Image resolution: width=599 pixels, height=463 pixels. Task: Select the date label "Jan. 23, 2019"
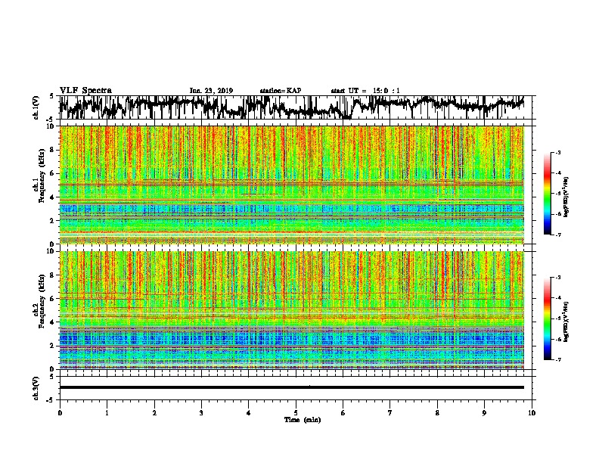tap(211, 91)
